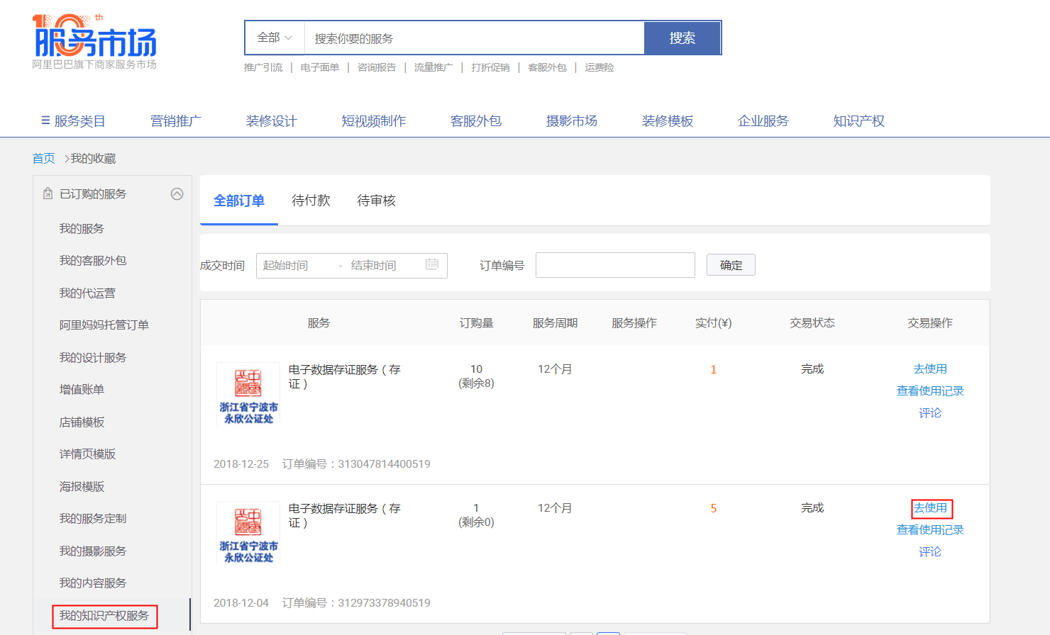This screenshot has height=635, width=1050.
Task: Open the 打折促销 quick link
Action: 490,67
